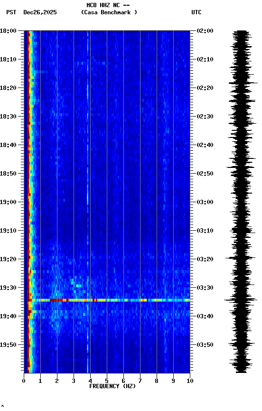Click the 03:30 UTC time label
The width and height of the screenshot is (262, 411).
click(x=205, y=288)
